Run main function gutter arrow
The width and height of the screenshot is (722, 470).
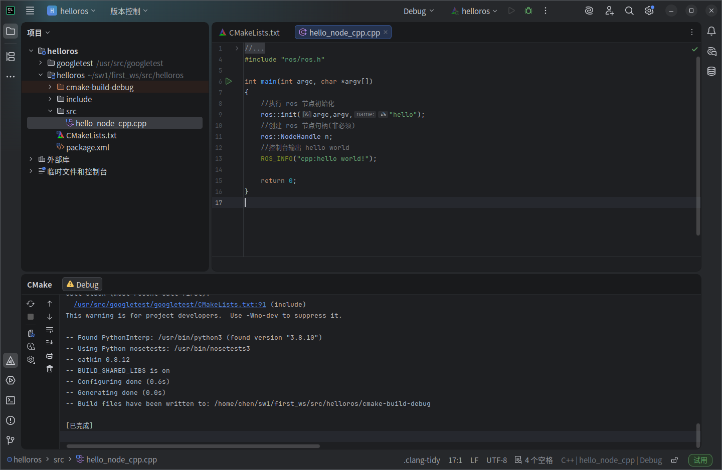(x=229, y=81)
